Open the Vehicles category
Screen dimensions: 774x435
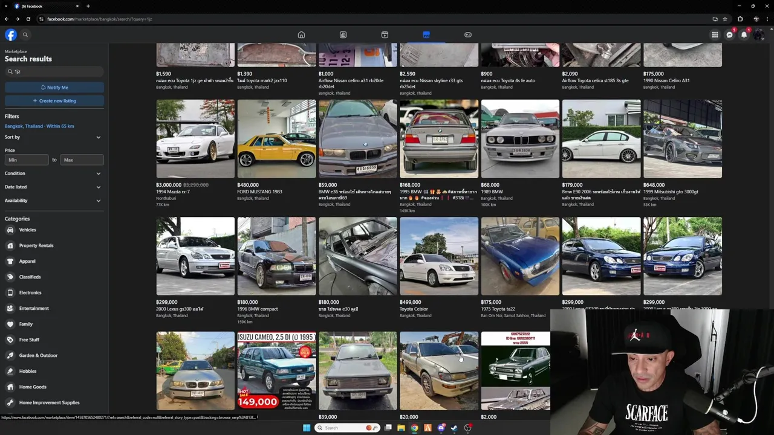pyautogui.click(x=53, y=230)
